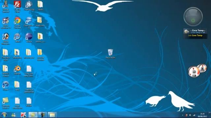Image resolution: width=211 pixels, height=118 pixels.
Task: Select the file icon right of iTunes
Action: pos(29,87)
